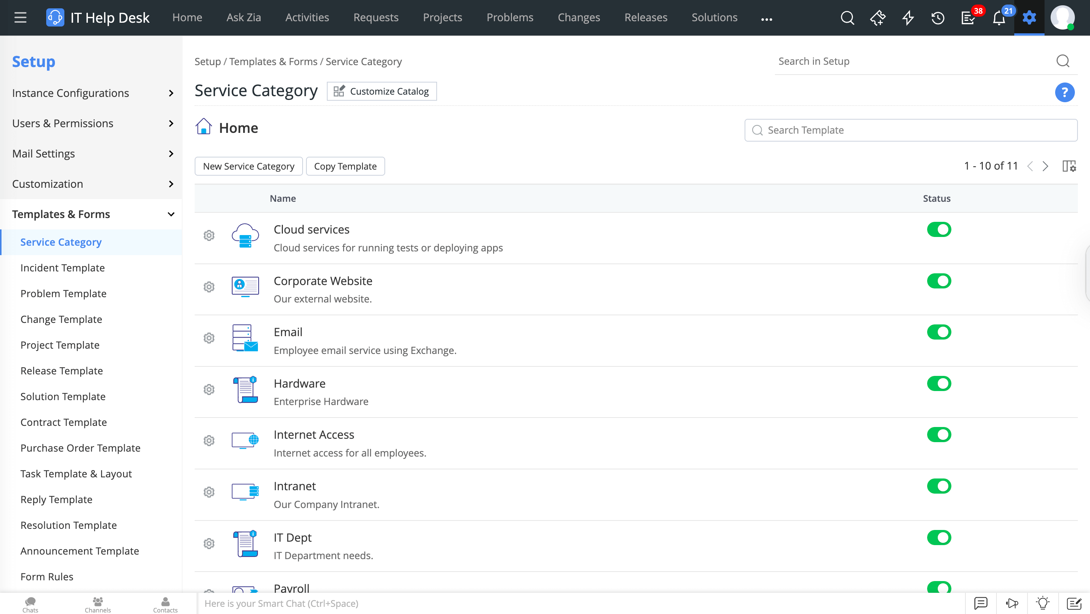Click the blue help question mark icon
The image size is (1090, 614).
click(x=1064, y=92)
